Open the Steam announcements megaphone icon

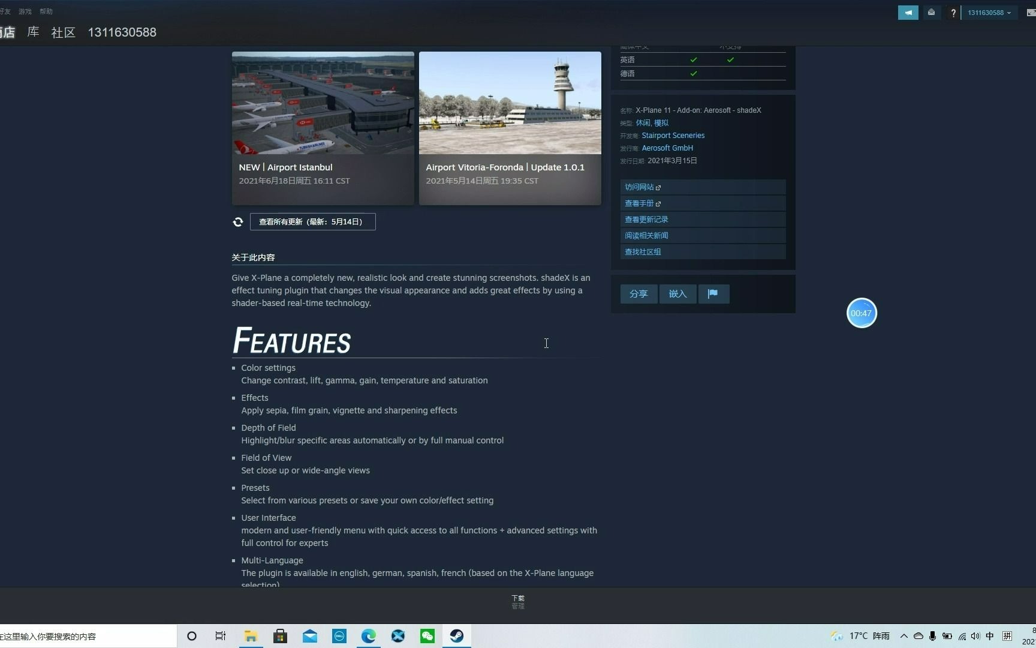pos(908,13)
